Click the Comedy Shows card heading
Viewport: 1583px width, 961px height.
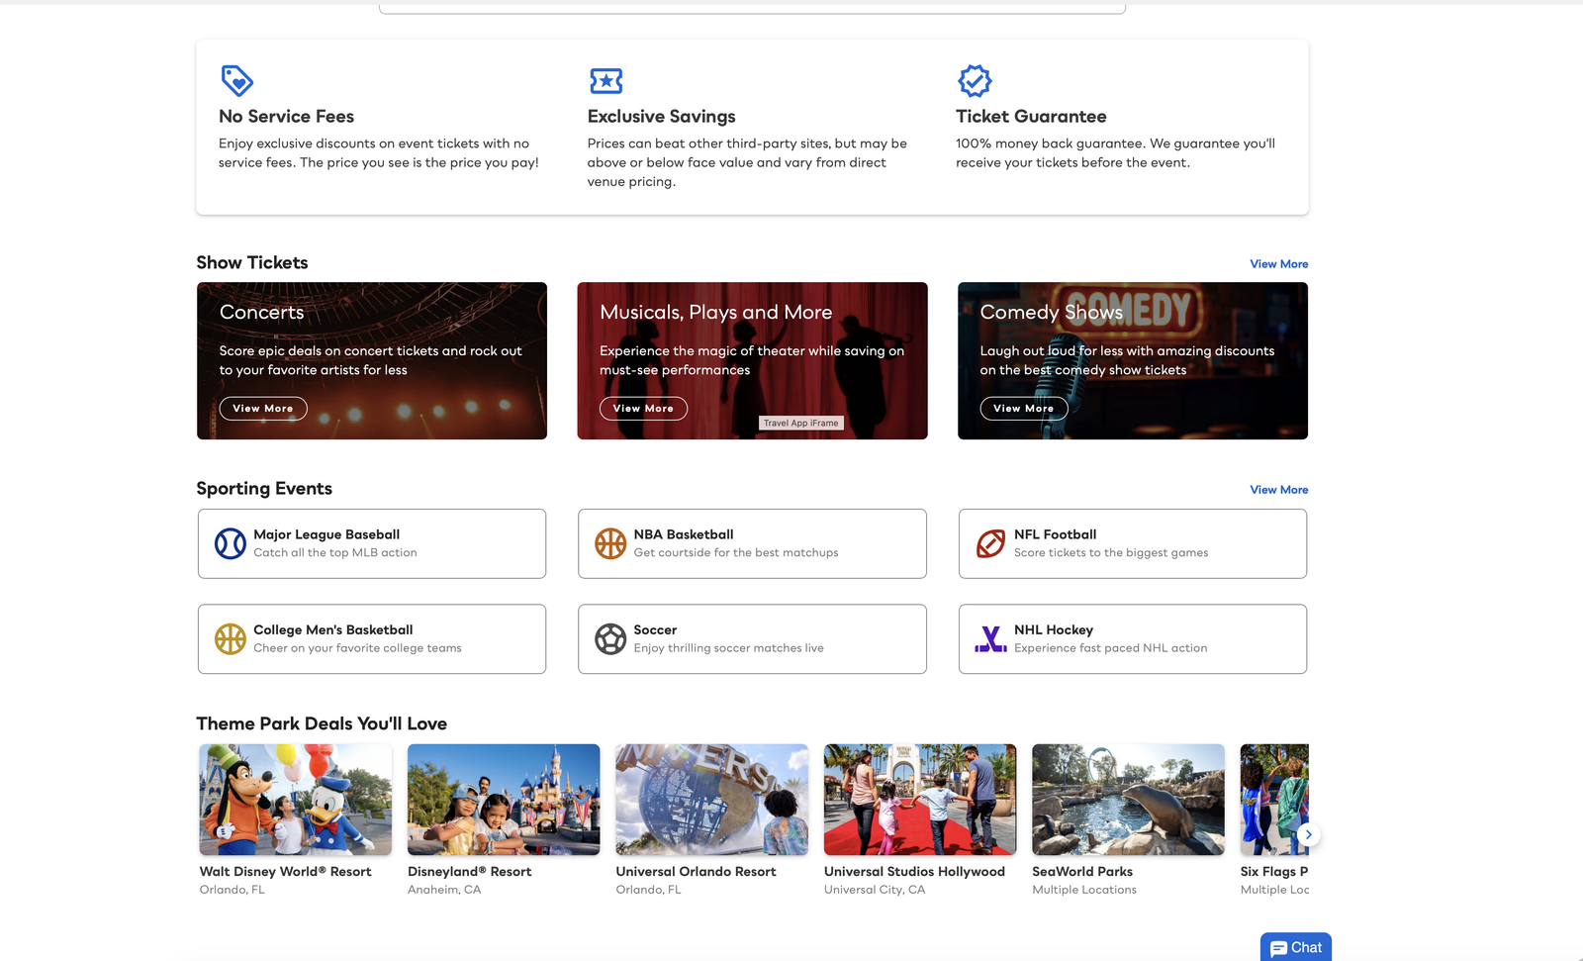[x=1052, y=312]
